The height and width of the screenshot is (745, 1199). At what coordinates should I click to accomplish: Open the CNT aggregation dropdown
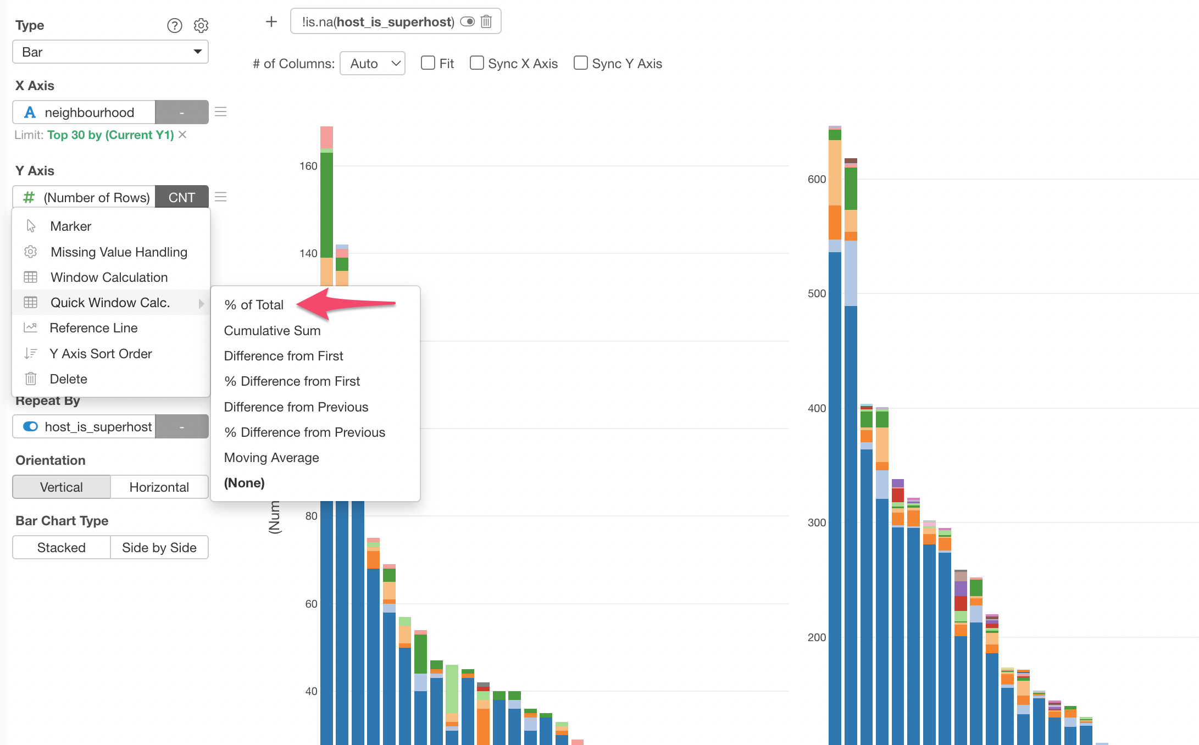[x=182, y=197]
